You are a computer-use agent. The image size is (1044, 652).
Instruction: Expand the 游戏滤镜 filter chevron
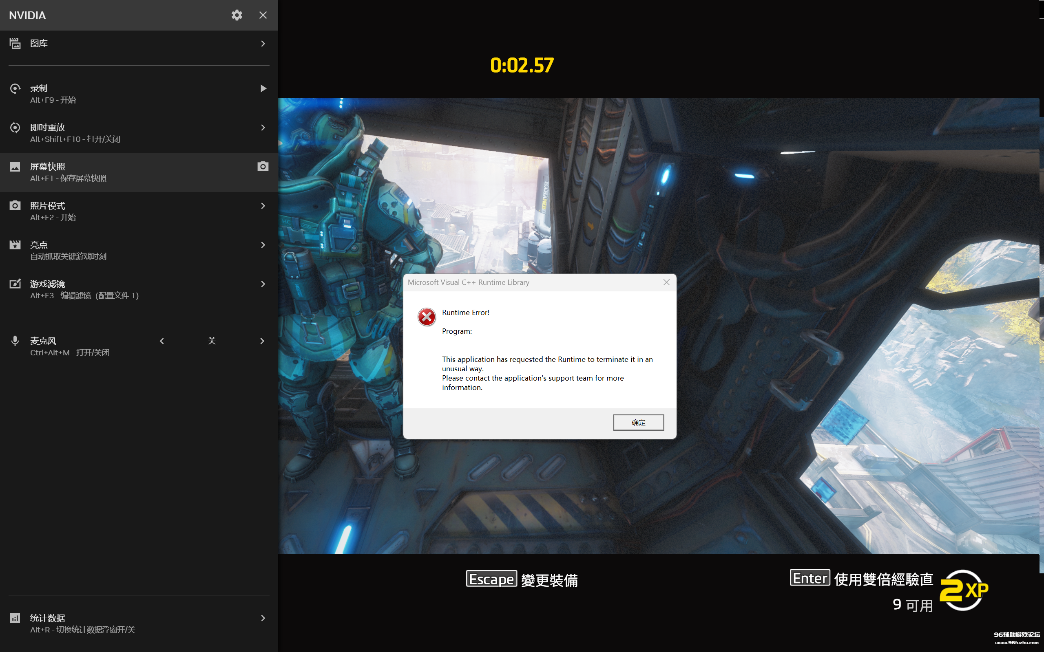pyautogui.click(x=263, y=284)
